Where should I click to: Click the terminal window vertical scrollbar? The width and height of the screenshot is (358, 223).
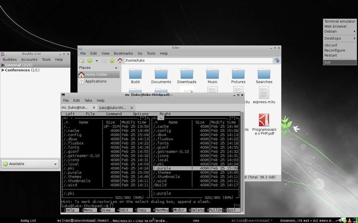pyautogui.click(x=242, y=162)
